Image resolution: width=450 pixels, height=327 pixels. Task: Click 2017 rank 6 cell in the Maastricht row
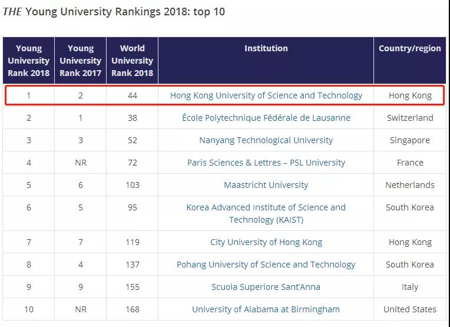[81, 185]
